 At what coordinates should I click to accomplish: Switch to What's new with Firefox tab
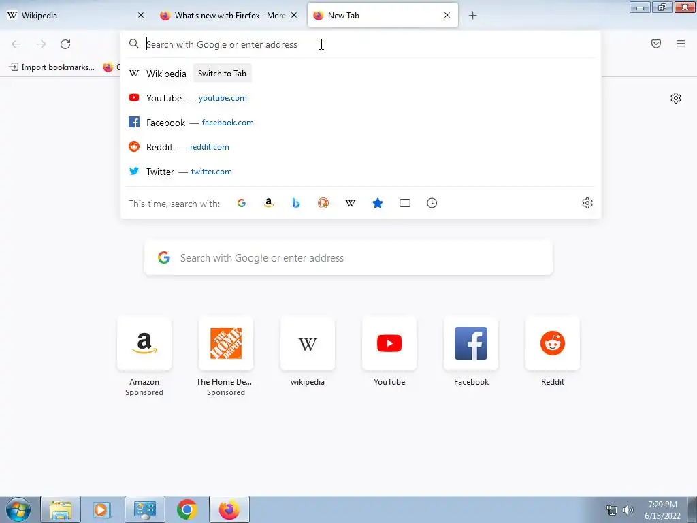229,15
